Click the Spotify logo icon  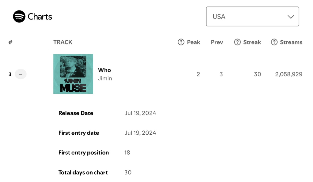click(19, 16)
